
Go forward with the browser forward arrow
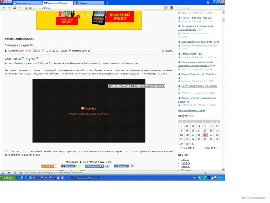point(9,8)
